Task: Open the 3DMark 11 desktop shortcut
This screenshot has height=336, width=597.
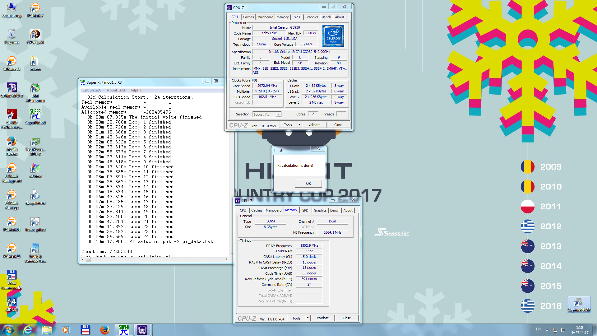Action: [12, 63]
